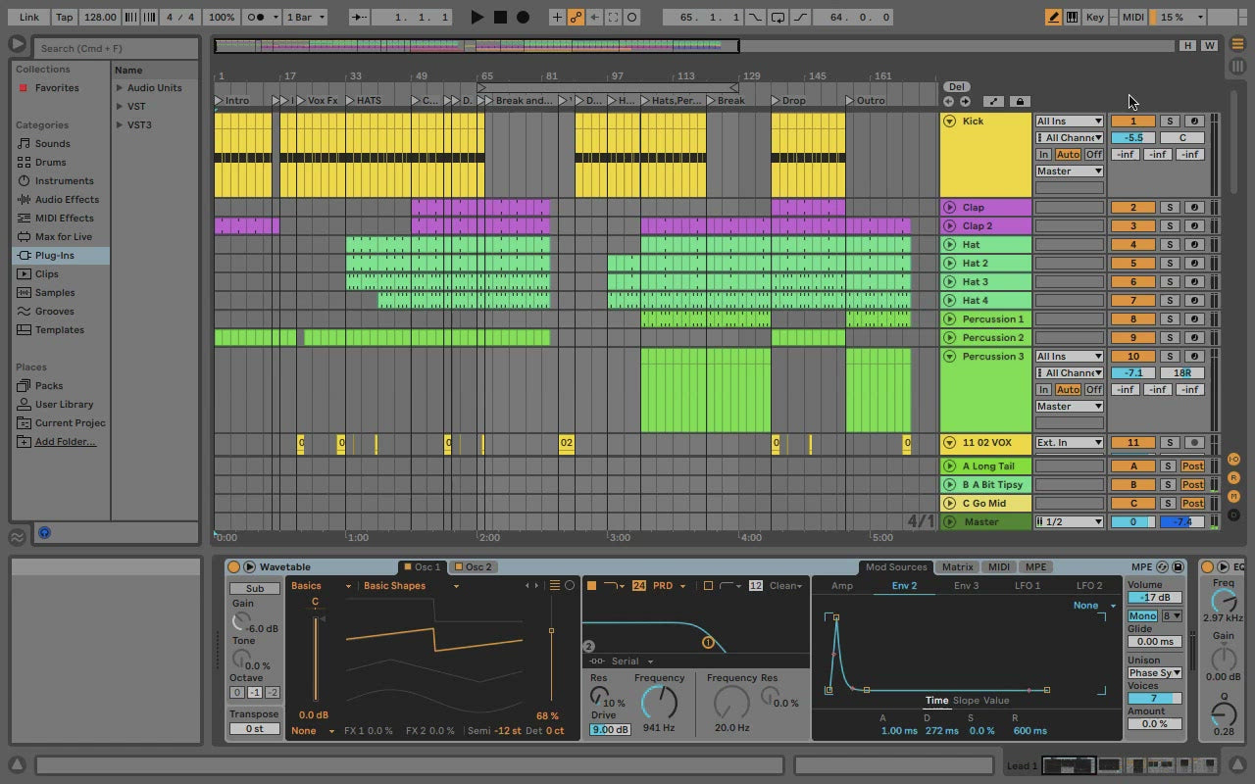Click the Lock Envelopes padlock icon
This screenshot has height=784, width=1255.
tap(1020, 101)
